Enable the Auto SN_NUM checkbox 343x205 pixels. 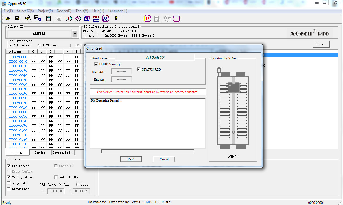click(x=56, y=177)
